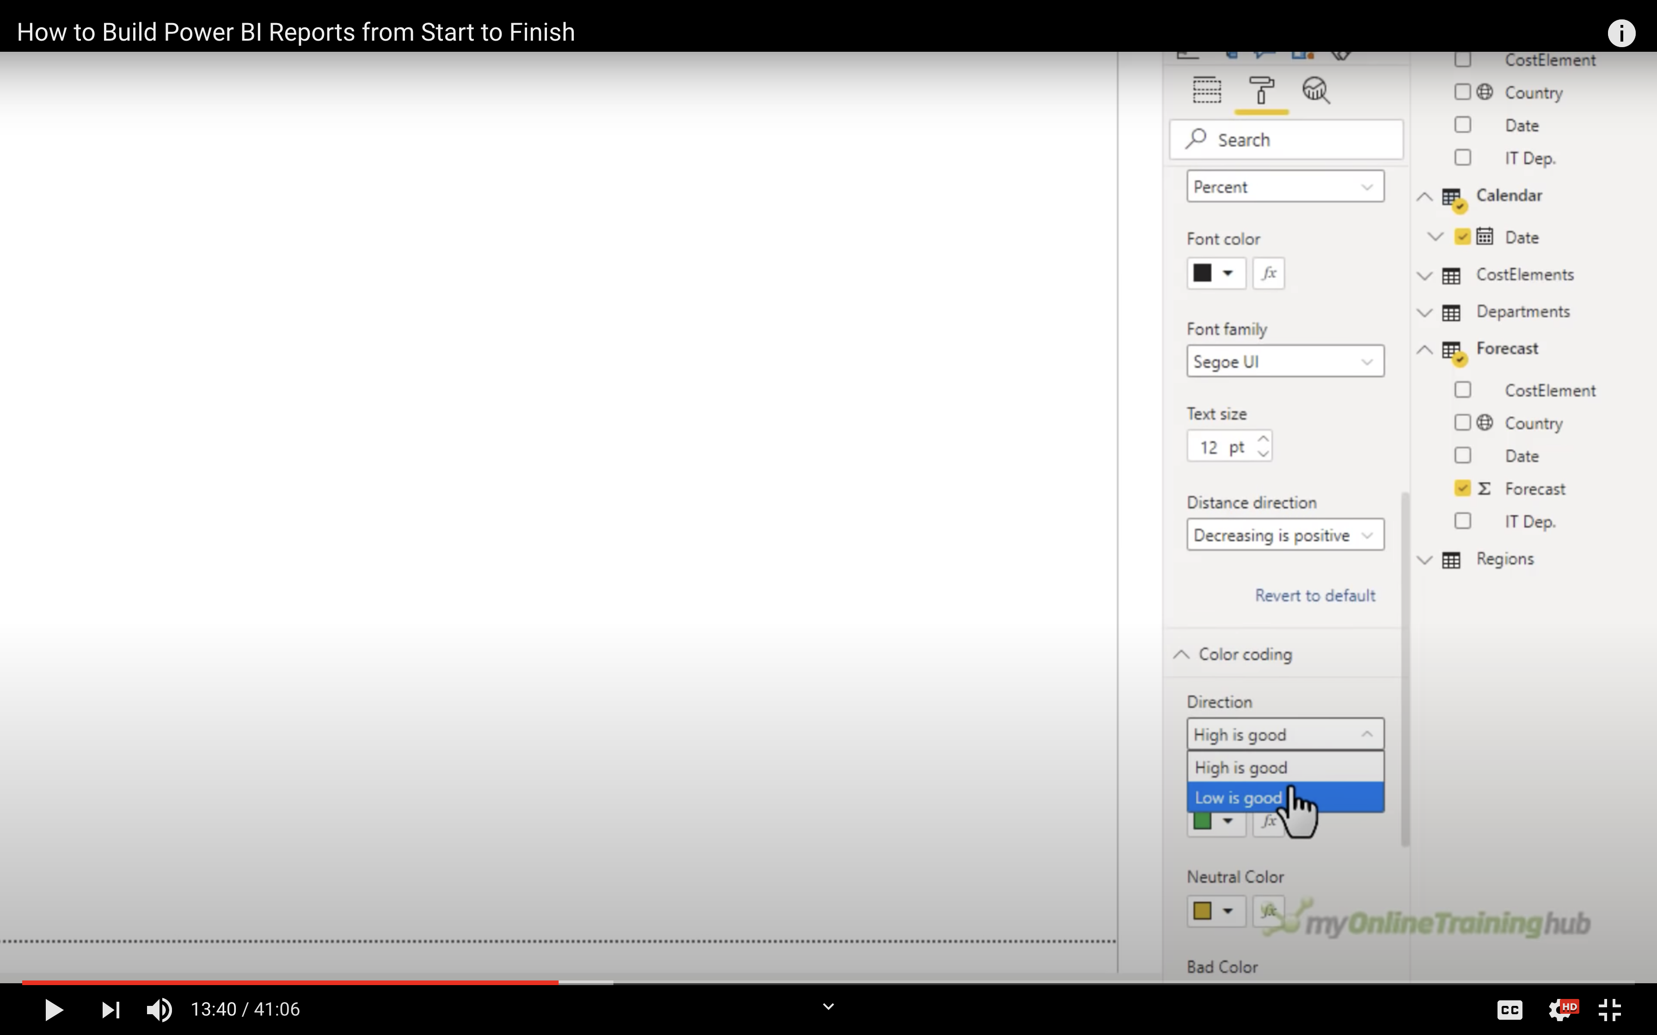Uncheck the Forecast measure checkbox
1657x1035 pixels.
click(x=1462, y=488)
